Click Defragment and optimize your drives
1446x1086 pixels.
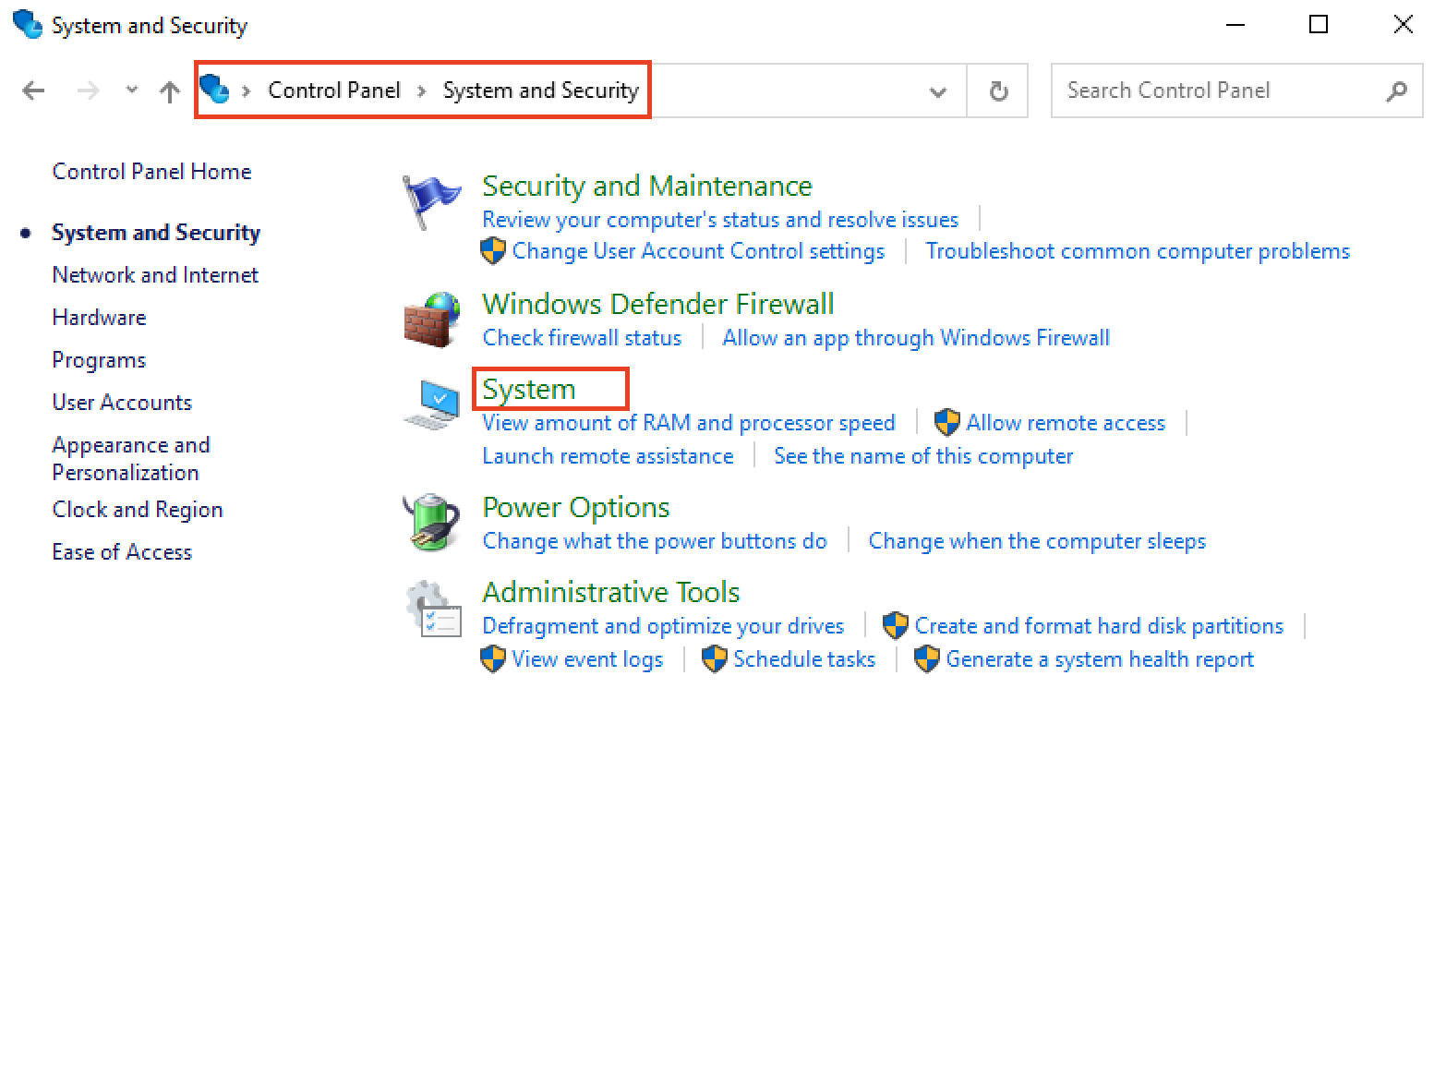pos(663,626)
